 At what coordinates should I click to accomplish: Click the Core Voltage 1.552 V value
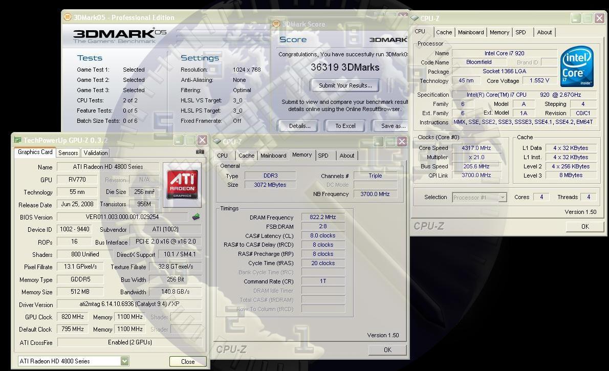click(x=539, y=80)
